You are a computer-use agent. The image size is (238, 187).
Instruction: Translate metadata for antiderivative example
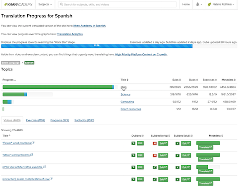pyautogui.click(x=205, y=171)
